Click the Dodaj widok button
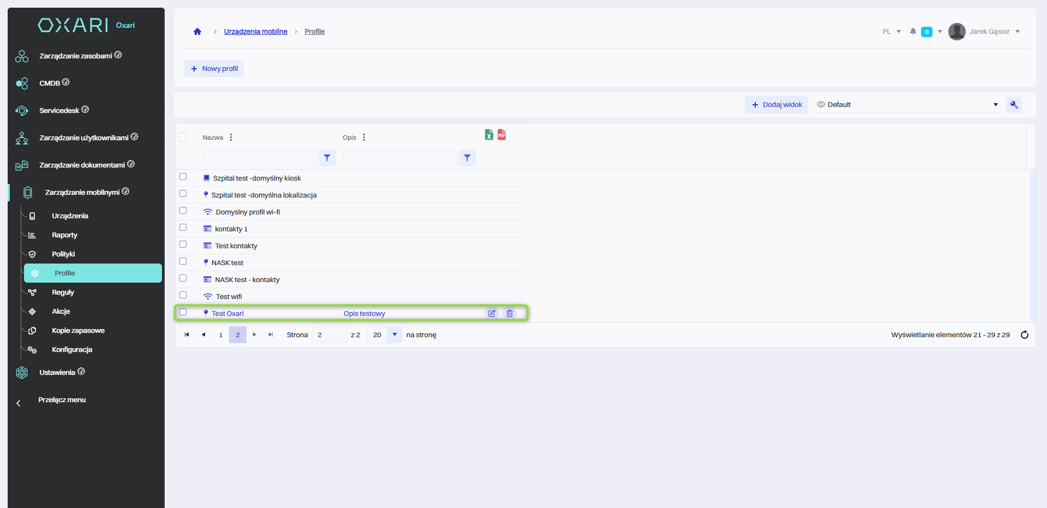 (776, 105)
